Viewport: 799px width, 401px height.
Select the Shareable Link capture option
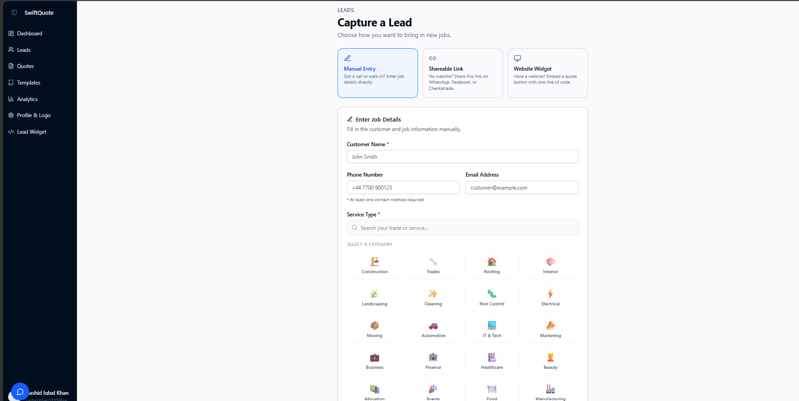point(463,73)
